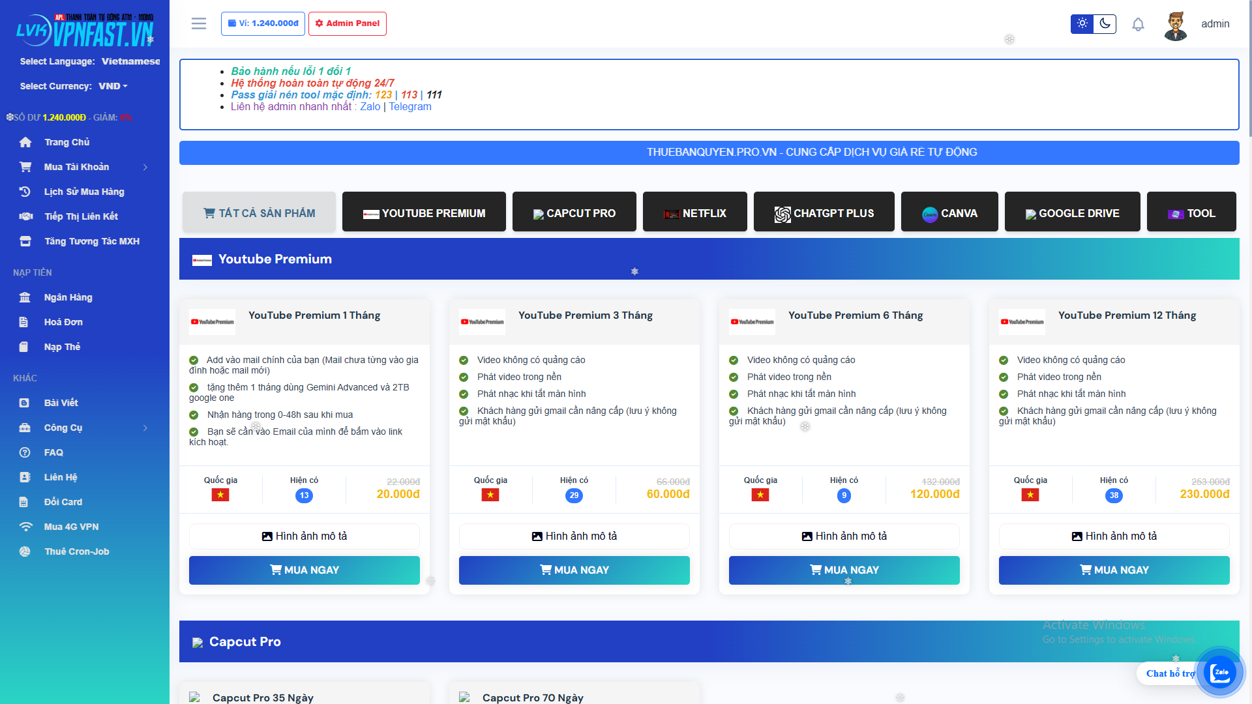Click the Nạp Thẻ card top-up icon

(25, 347)
